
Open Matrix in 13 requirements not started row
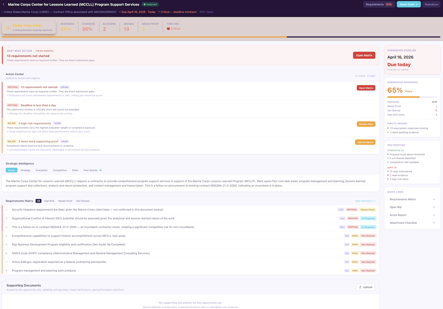click(366, 88)
